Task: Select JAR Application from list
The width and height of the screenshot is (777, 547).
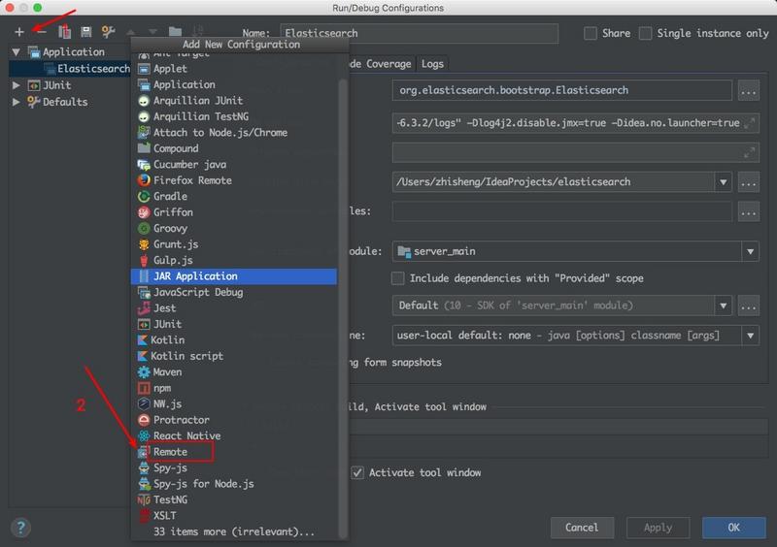Action: tap(234, 276)
